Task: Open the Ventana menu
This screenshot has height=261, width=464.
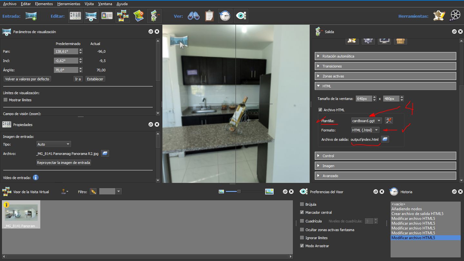Action: (x=105, y=4)
